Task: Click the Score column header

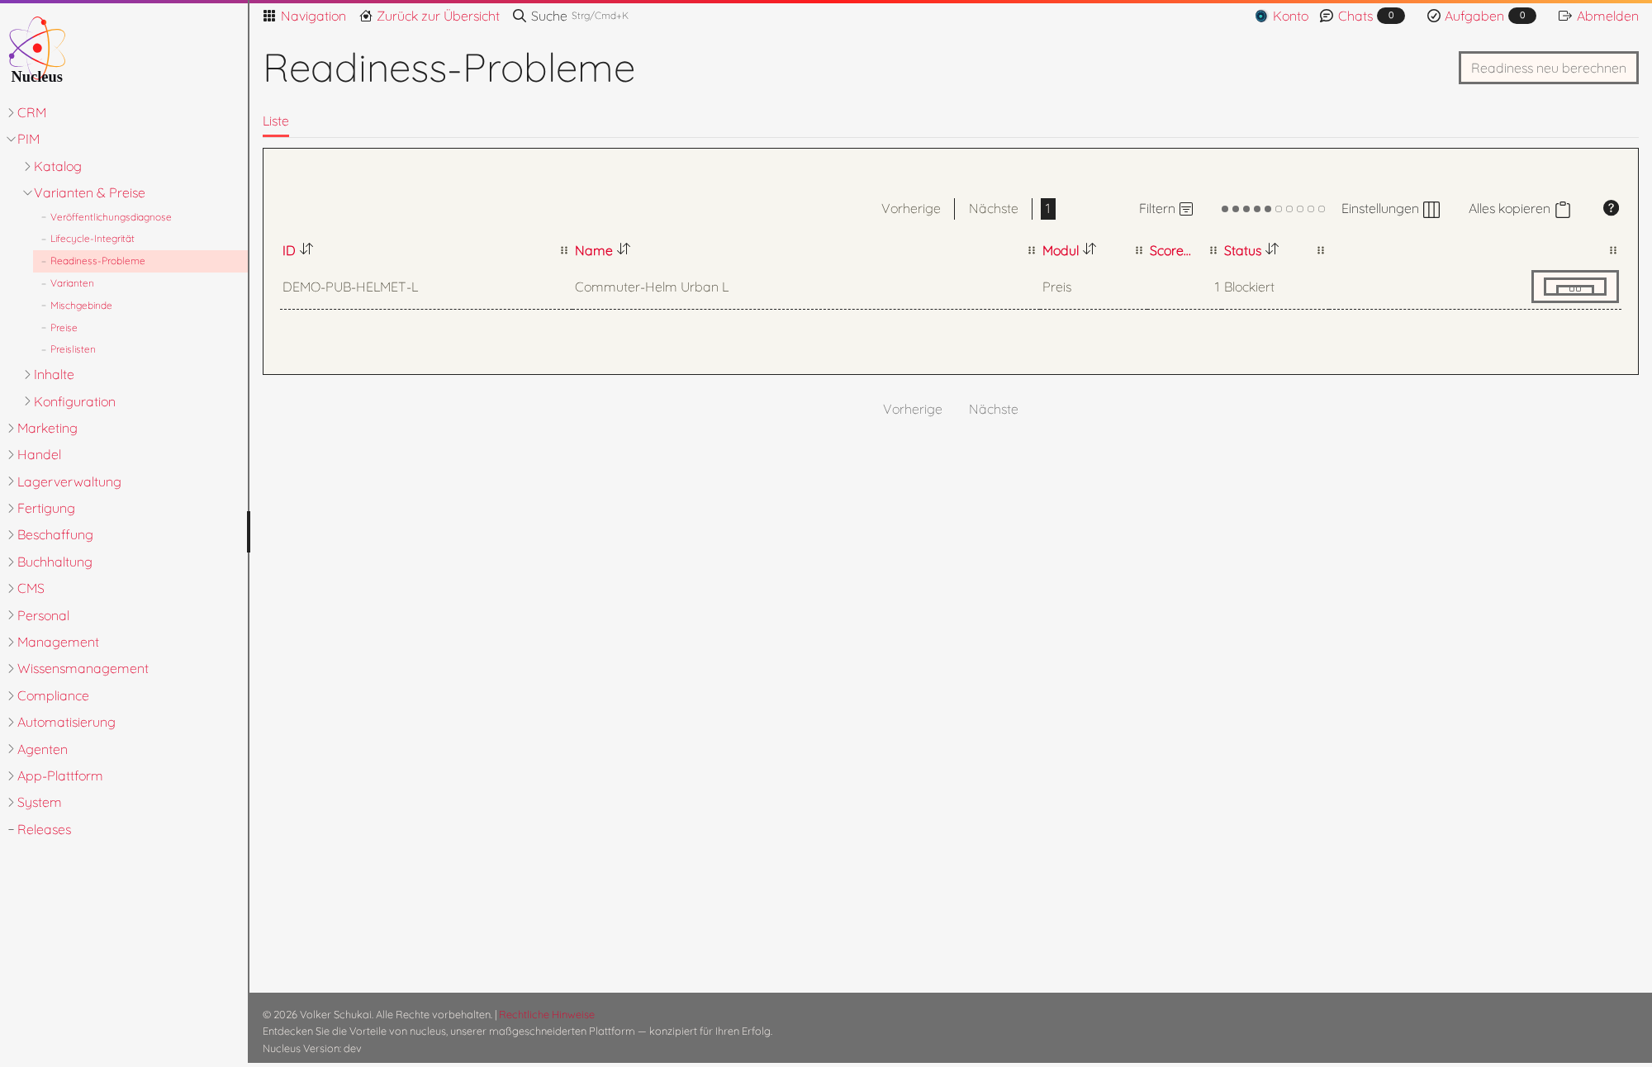Action: pyautogui.click(x=1170, y=250)
